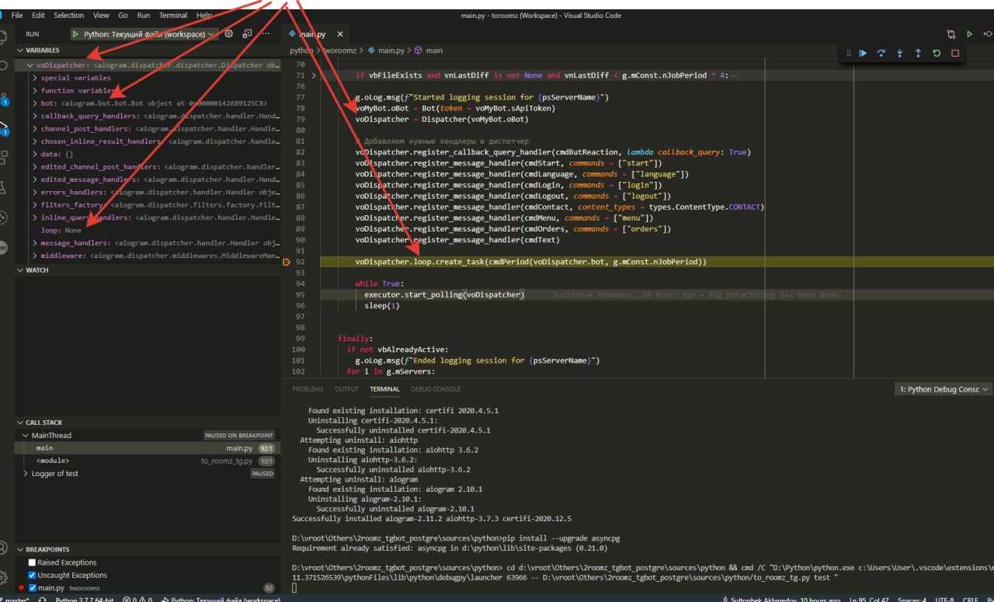Step over in debug toolbar

(881, 54)
